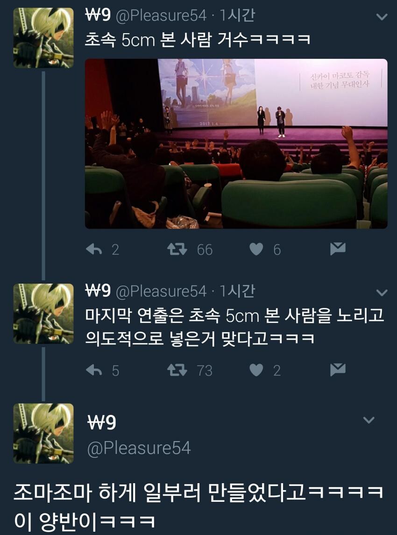Open profile avatar beside the second tweet
This screenshot has width=397, height=535.
[x=43, y=314]
